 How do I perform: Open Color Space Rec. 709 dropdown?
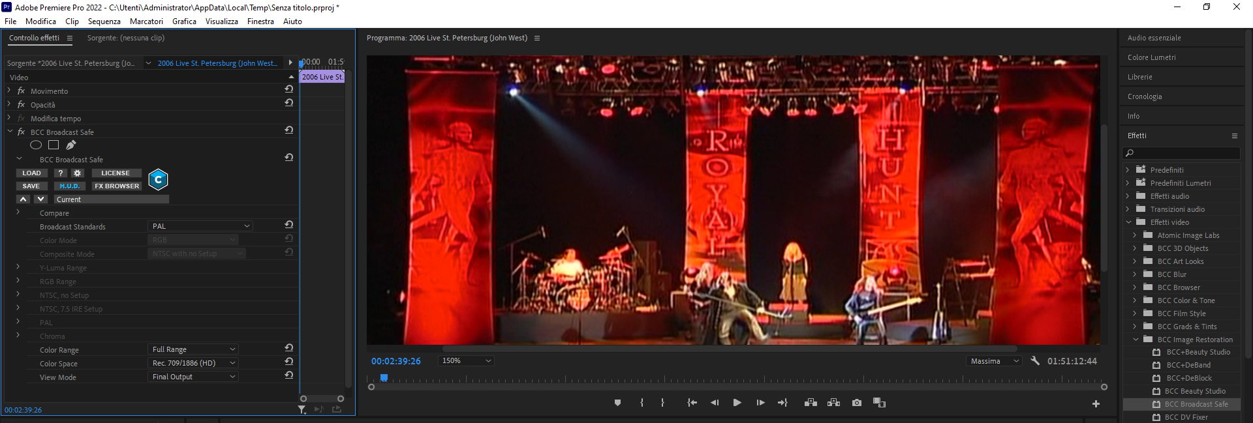[x=193, y=363]
